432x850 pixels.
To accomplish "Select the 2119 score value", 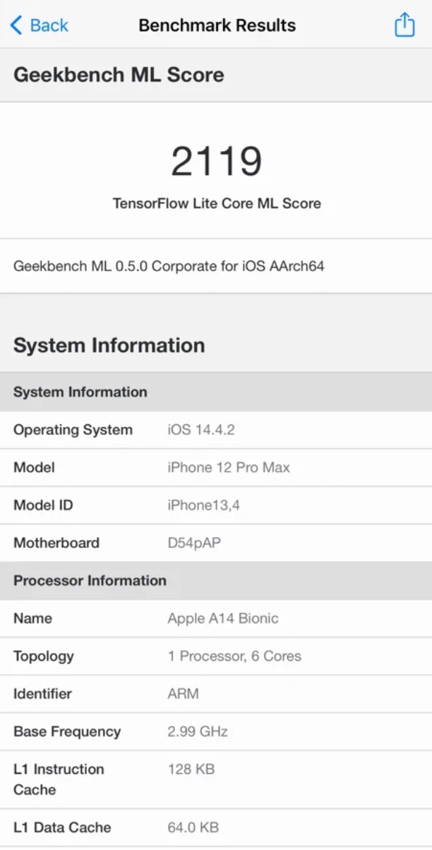I will 217,162.
